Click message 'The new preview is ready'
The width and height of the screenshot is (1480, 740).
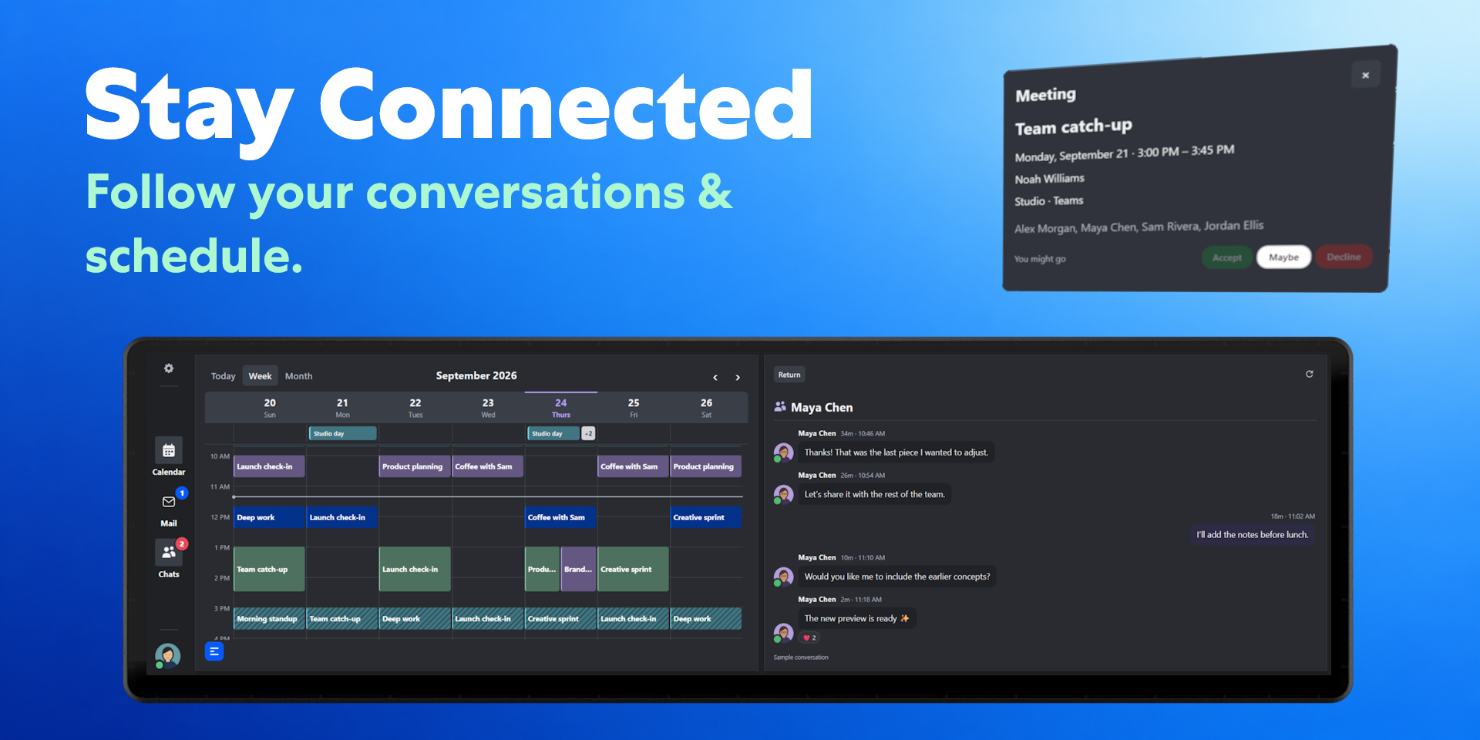point(857,618)
